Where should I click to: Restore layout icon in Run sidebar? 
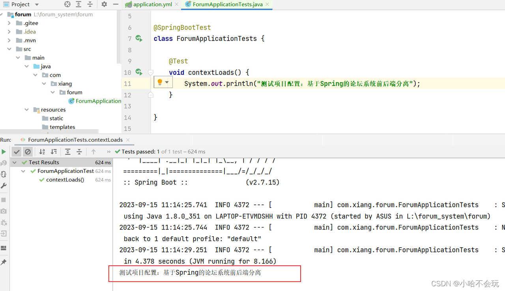4,248
